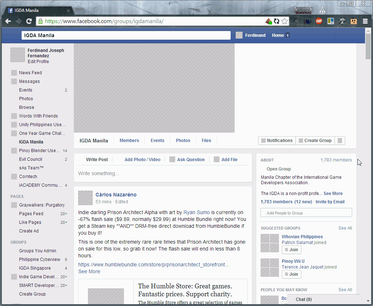
Task: Open iACADEMY Community group
Action: pyautogui.click(x=40, y=185)
